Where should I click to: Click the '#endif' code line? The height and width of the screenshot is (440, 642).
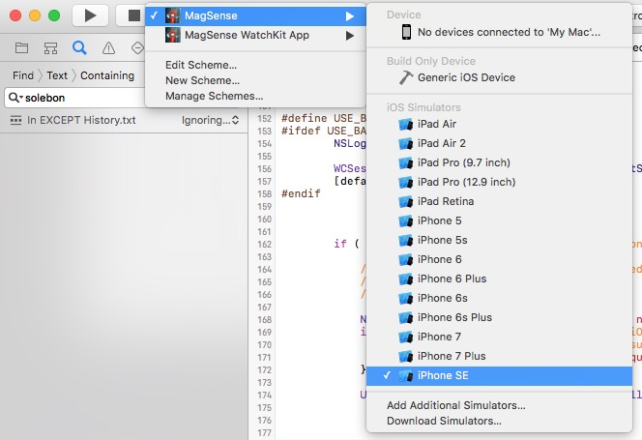[x=301, y=193]
